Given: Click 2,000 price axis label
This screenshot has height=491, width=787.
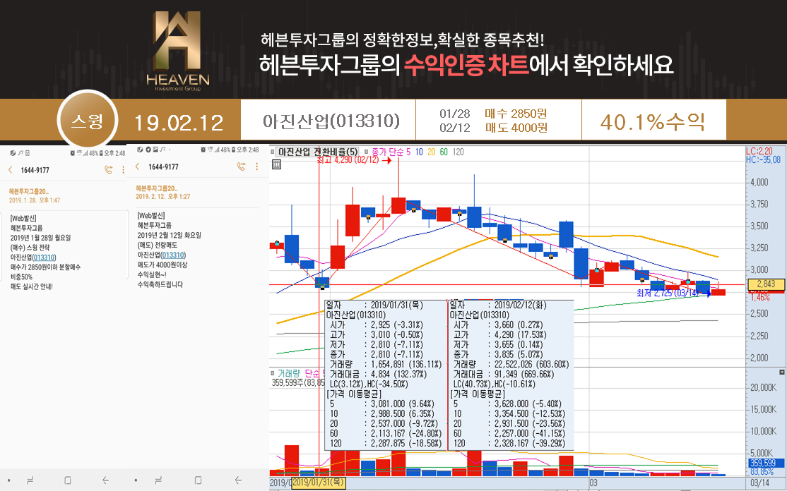Looking at the screenshot, I should tap(759, 358).
